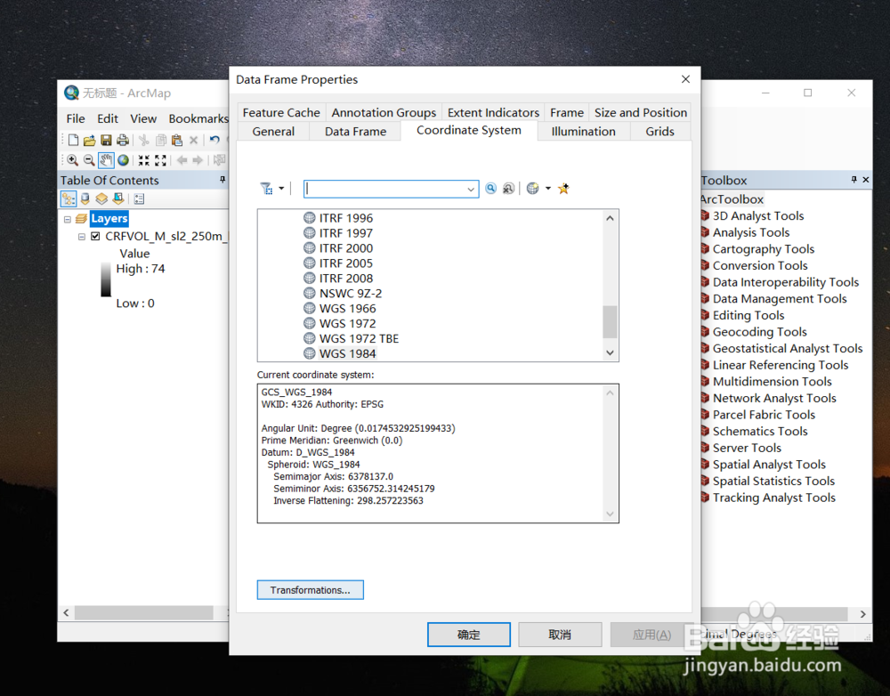Open TOC Options list icon

[139, 198]
